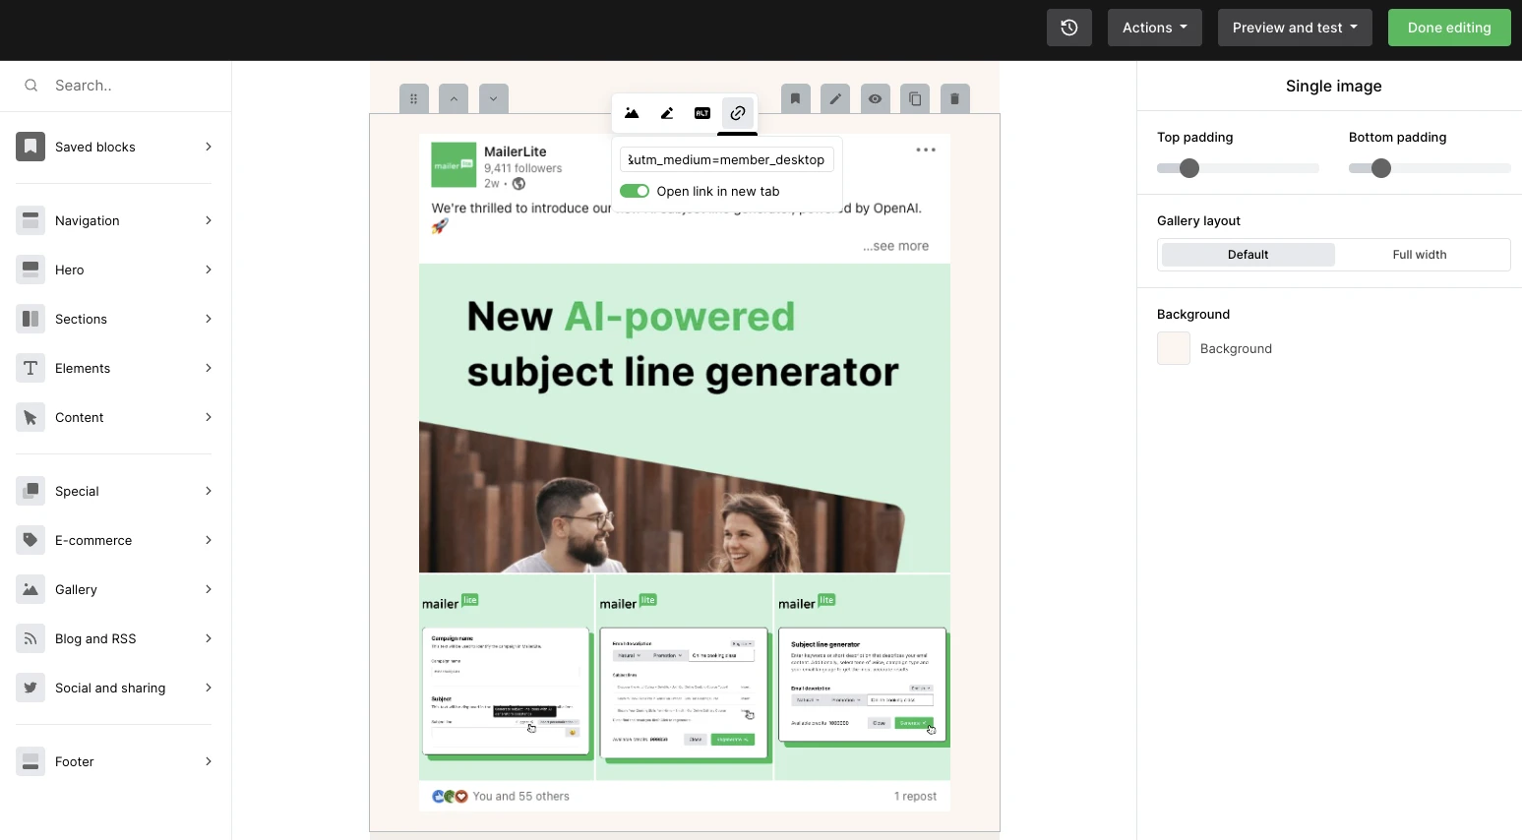1522x840 pixels.
Task: Expand the Saved blocks category
Action: tap(115, 147)
